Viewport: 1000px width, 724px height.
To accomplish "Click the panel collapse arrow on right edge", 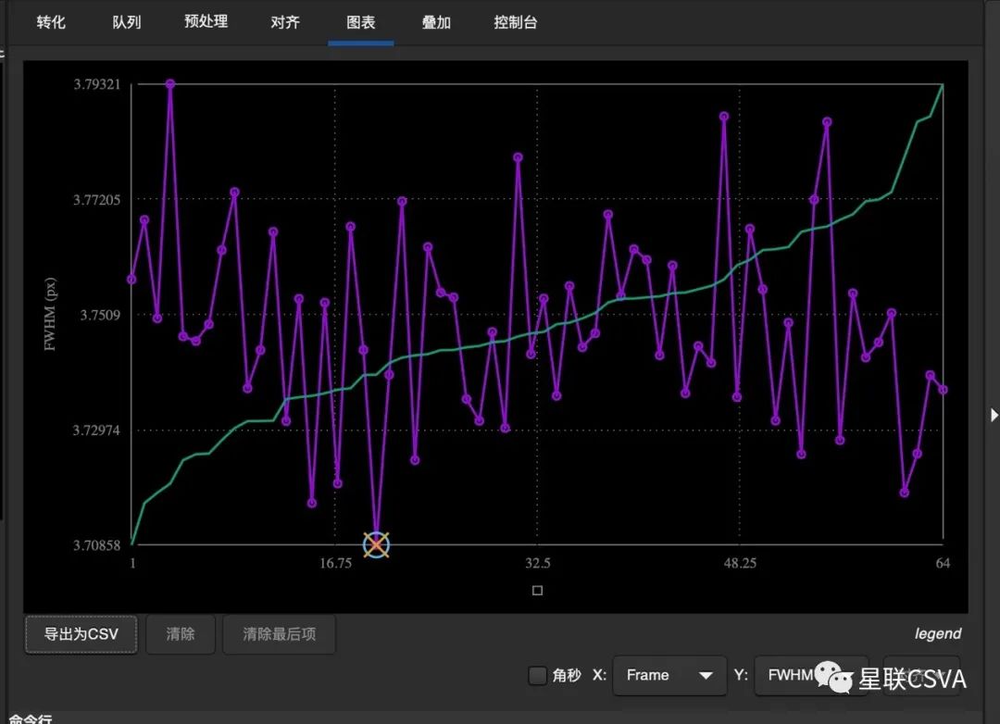I will (x=994, y=414).
